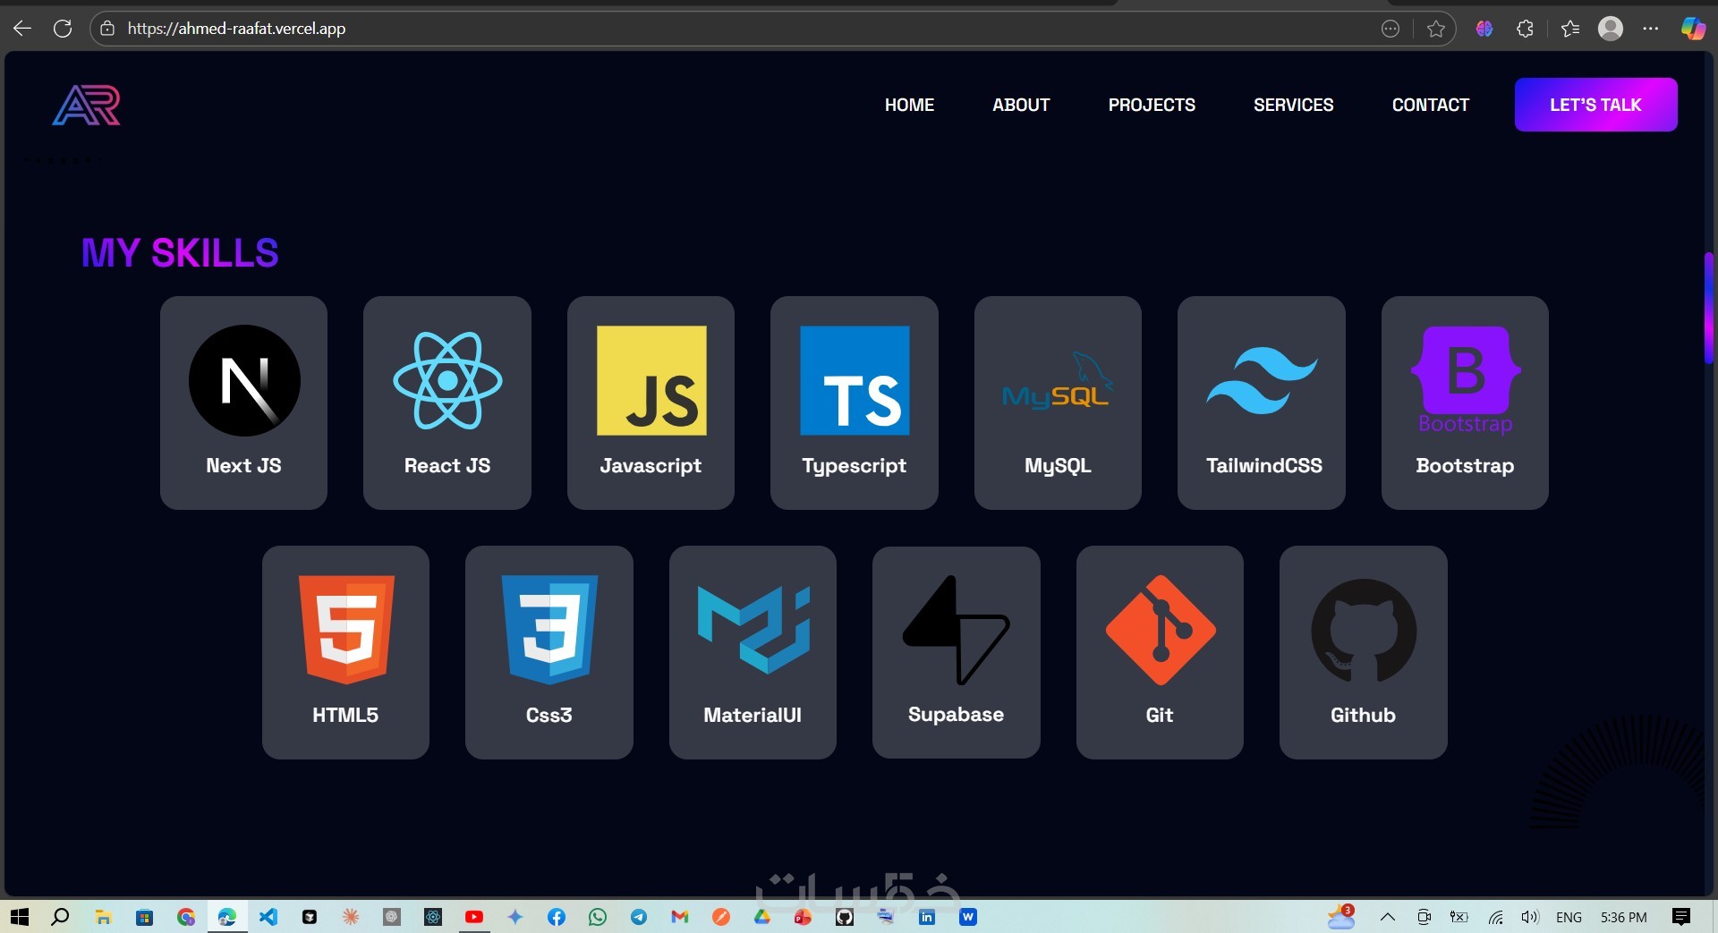Click the Css3 shield logo
1718x933 pixels.
pyautogui.click(x=549, y=630)
